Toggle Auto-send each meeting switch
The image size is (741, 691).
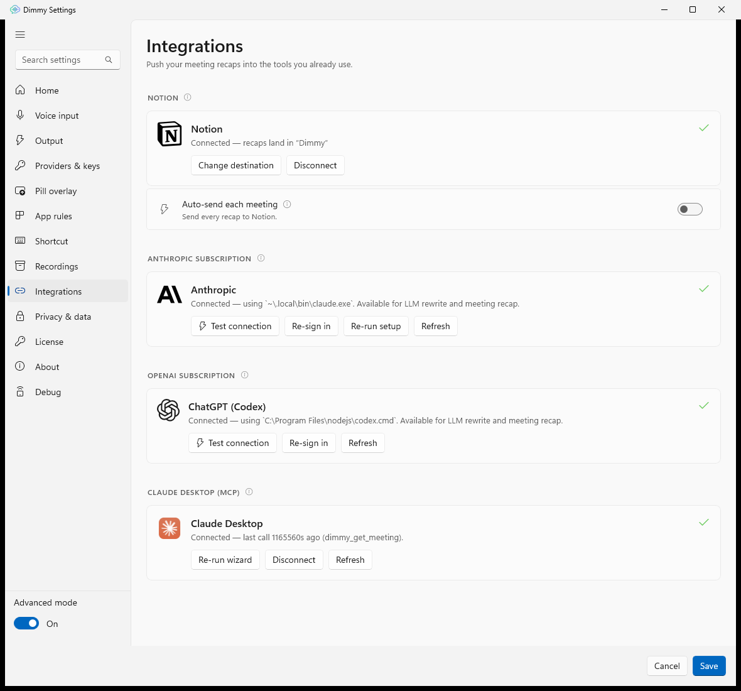[690, 209]
